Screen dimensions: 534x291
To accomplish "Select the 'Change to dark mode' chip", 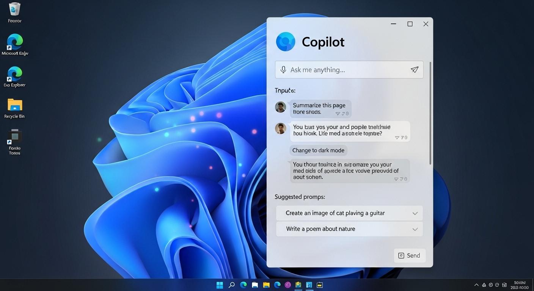I will [x=318, y=150].
